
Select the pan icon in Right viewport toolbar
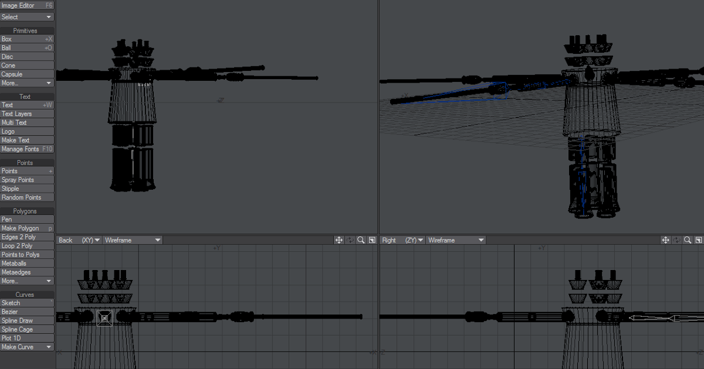(x=665, y=240)
